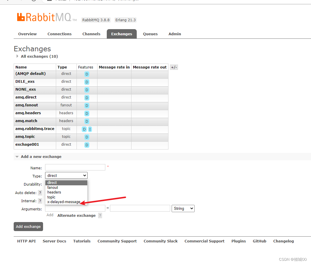The width and height of the screenshot is (311, 264).
Task: Switch to the Channels tab
Action: coord(91,34)
